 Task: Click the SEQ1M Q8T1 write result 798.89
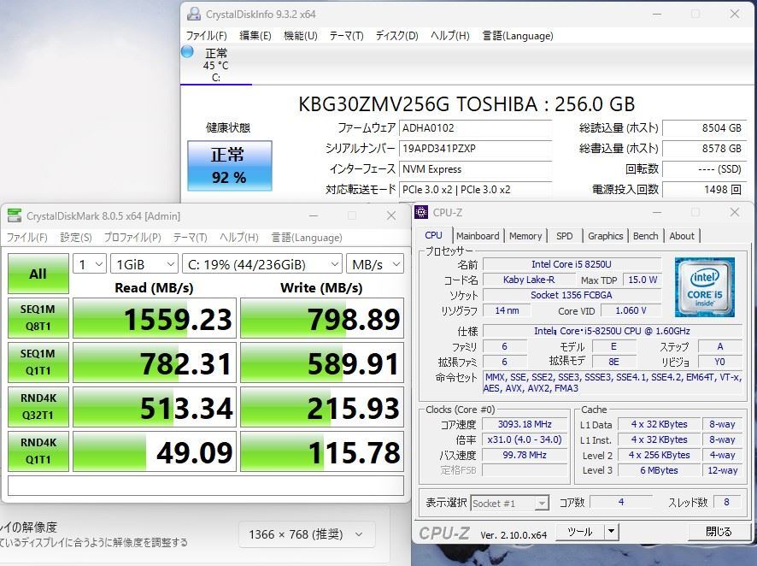pos(322,318)
